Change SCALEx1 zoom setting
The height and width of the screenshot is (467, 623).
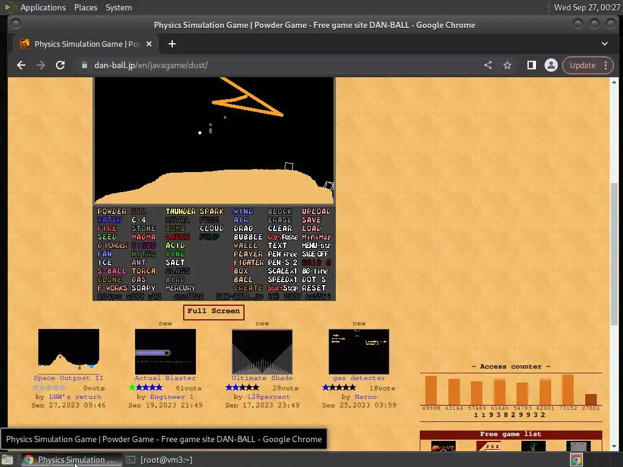click(282, 271)
